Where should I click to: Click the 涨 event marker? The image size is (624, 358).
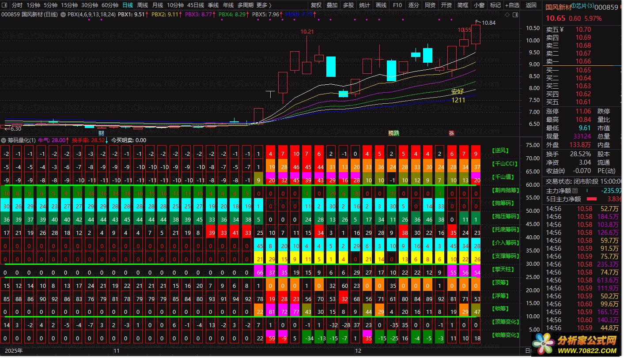pos(451,133)
